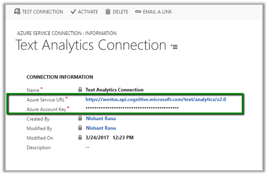This screenshot has height=175, width=268.
Task: Click the lock icon beside Created By
Action: (x=80, y=119)
